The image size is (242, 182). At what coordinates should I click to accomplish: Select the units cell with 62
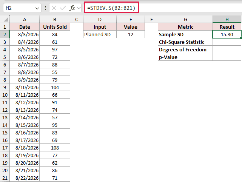click(55, 163)
